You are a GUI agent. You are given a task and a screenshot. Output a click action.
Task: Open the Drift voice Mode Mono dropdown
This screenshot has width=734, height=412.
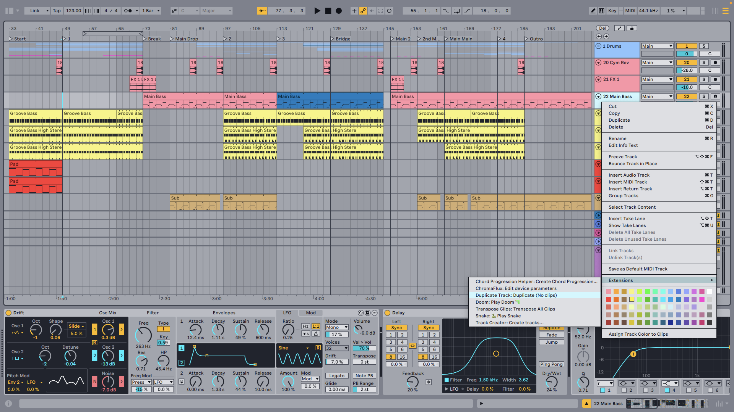tap(336, 327)
